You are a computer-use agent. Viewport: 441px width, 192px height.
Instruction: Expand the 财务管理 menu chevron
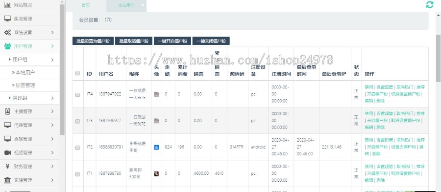[52, 166]
